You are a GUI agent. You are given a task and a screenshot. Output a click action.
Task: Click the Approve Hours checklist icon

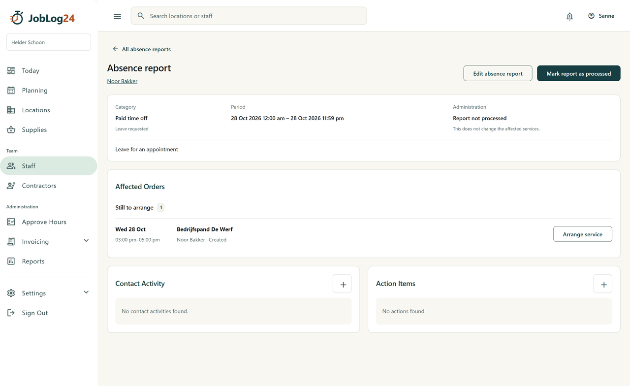[x=11, y=222]
